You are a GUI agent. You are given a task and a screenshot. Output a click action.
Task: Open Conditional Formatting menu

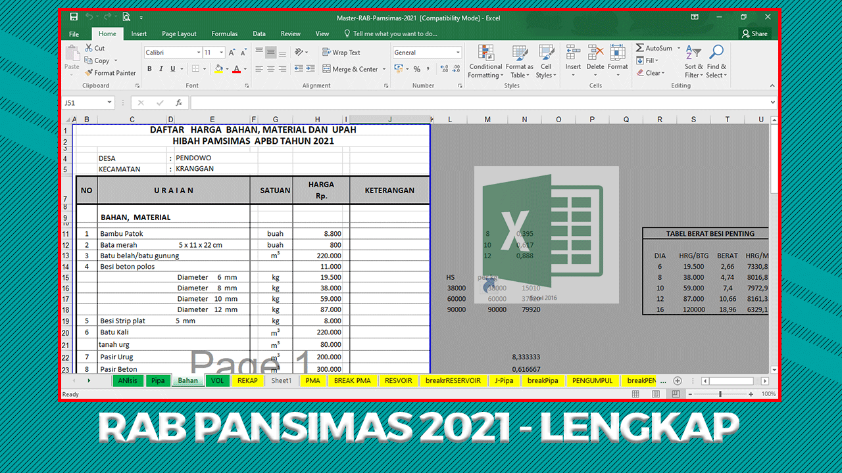point(485,62)
